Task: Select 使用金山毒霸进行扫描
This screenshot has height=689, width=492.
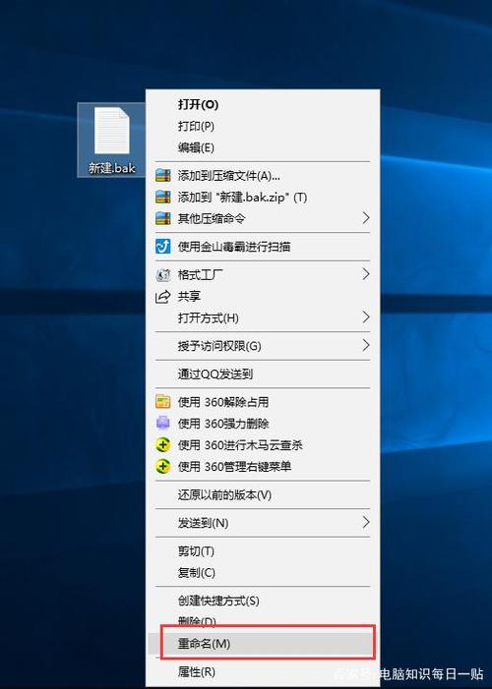Action: point(263,247)
